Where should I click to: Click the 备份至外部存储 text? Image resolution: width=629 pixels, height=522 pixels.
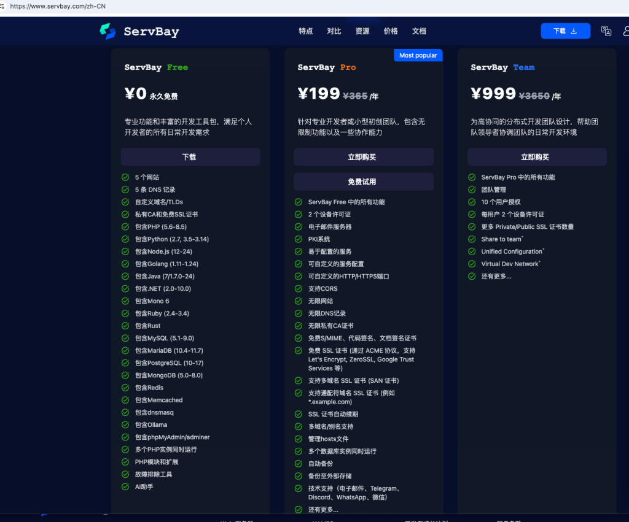click(330, 476)
